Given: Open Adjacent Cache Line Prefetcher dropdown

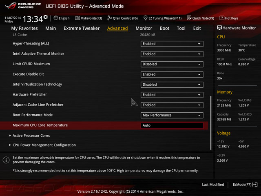Looking at the screenshot, I should (x=172, y=105).
